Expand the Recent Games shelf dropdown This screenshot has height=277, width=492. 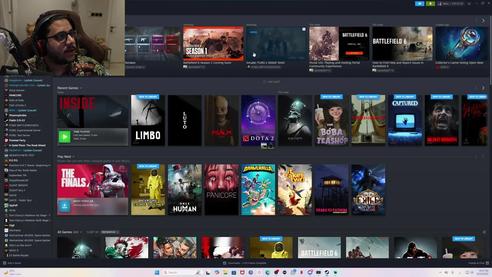click(x=81, y=88)
